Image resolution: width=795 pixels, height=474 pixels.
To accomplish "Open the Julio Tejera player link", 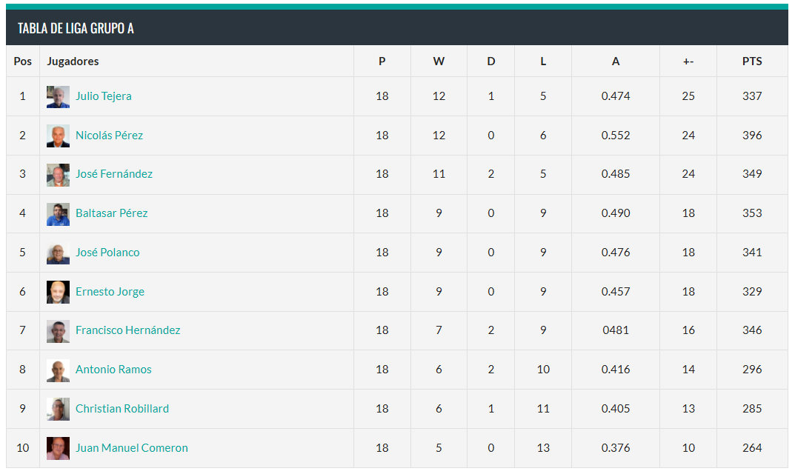I will tap(103, 96).
